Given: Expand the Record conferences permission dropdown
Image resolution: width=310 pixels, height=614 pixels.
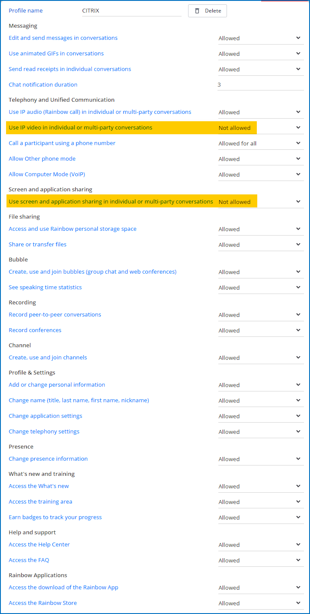Looking at the screenshot, I should 260,330.
